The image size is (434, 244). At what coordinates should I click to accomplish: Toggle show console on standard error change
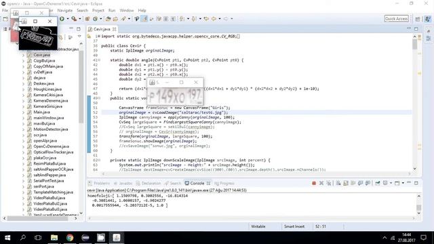[x=368, y=183]
